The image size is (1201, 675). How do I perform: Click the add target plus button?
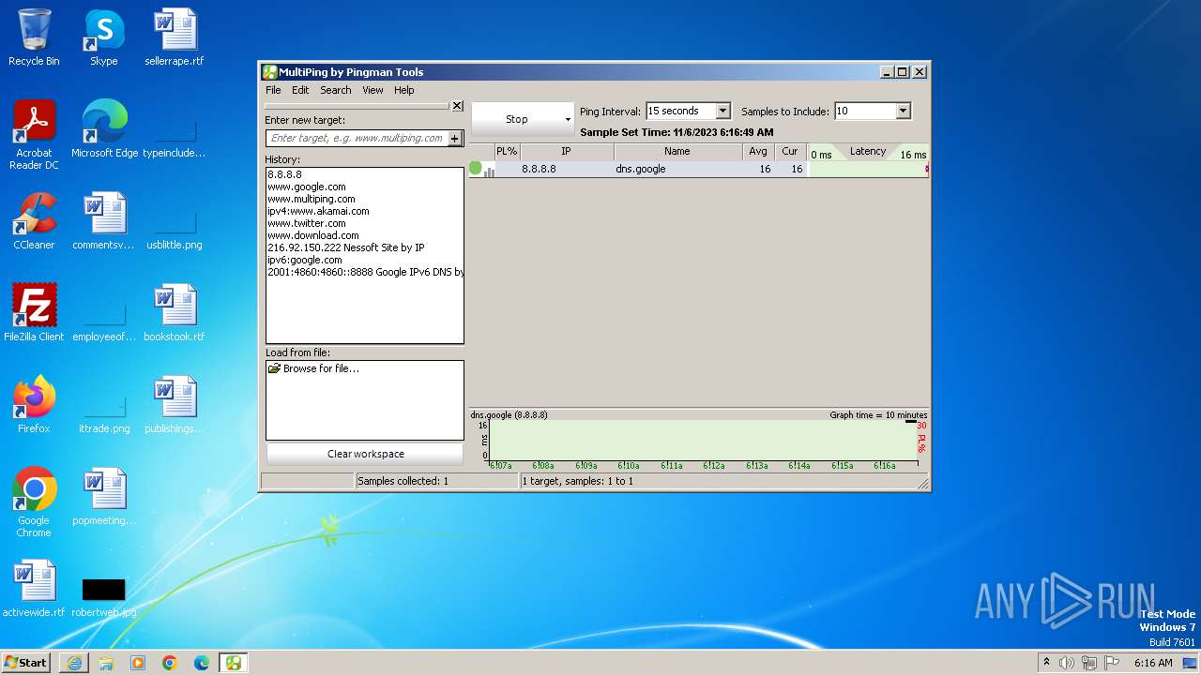point(455,138)
